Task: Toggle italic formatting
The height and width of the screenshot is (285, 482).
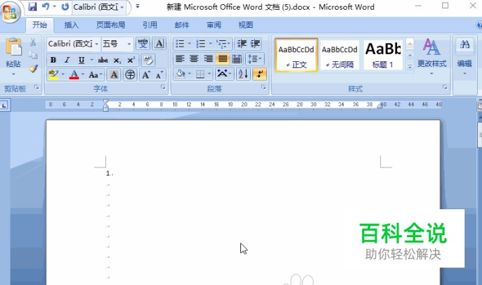Action: click(x=67, y=60)
